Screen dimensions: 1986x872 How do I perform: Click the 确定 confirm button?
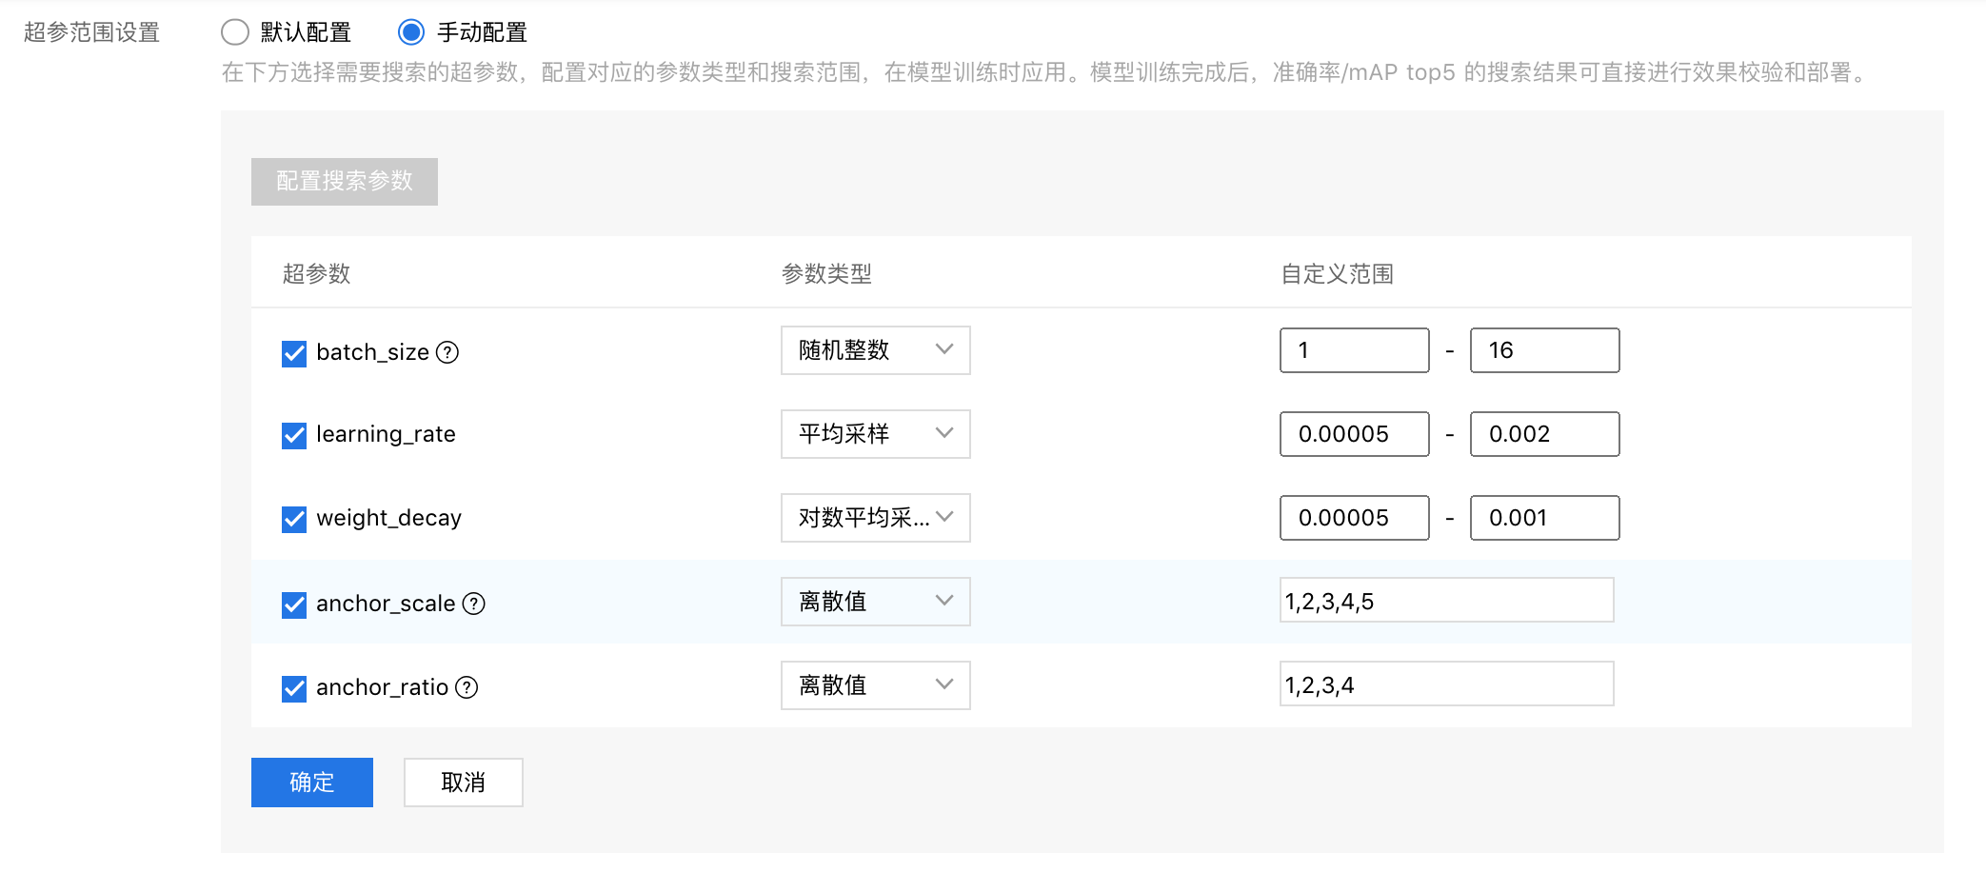coord(312,783)
